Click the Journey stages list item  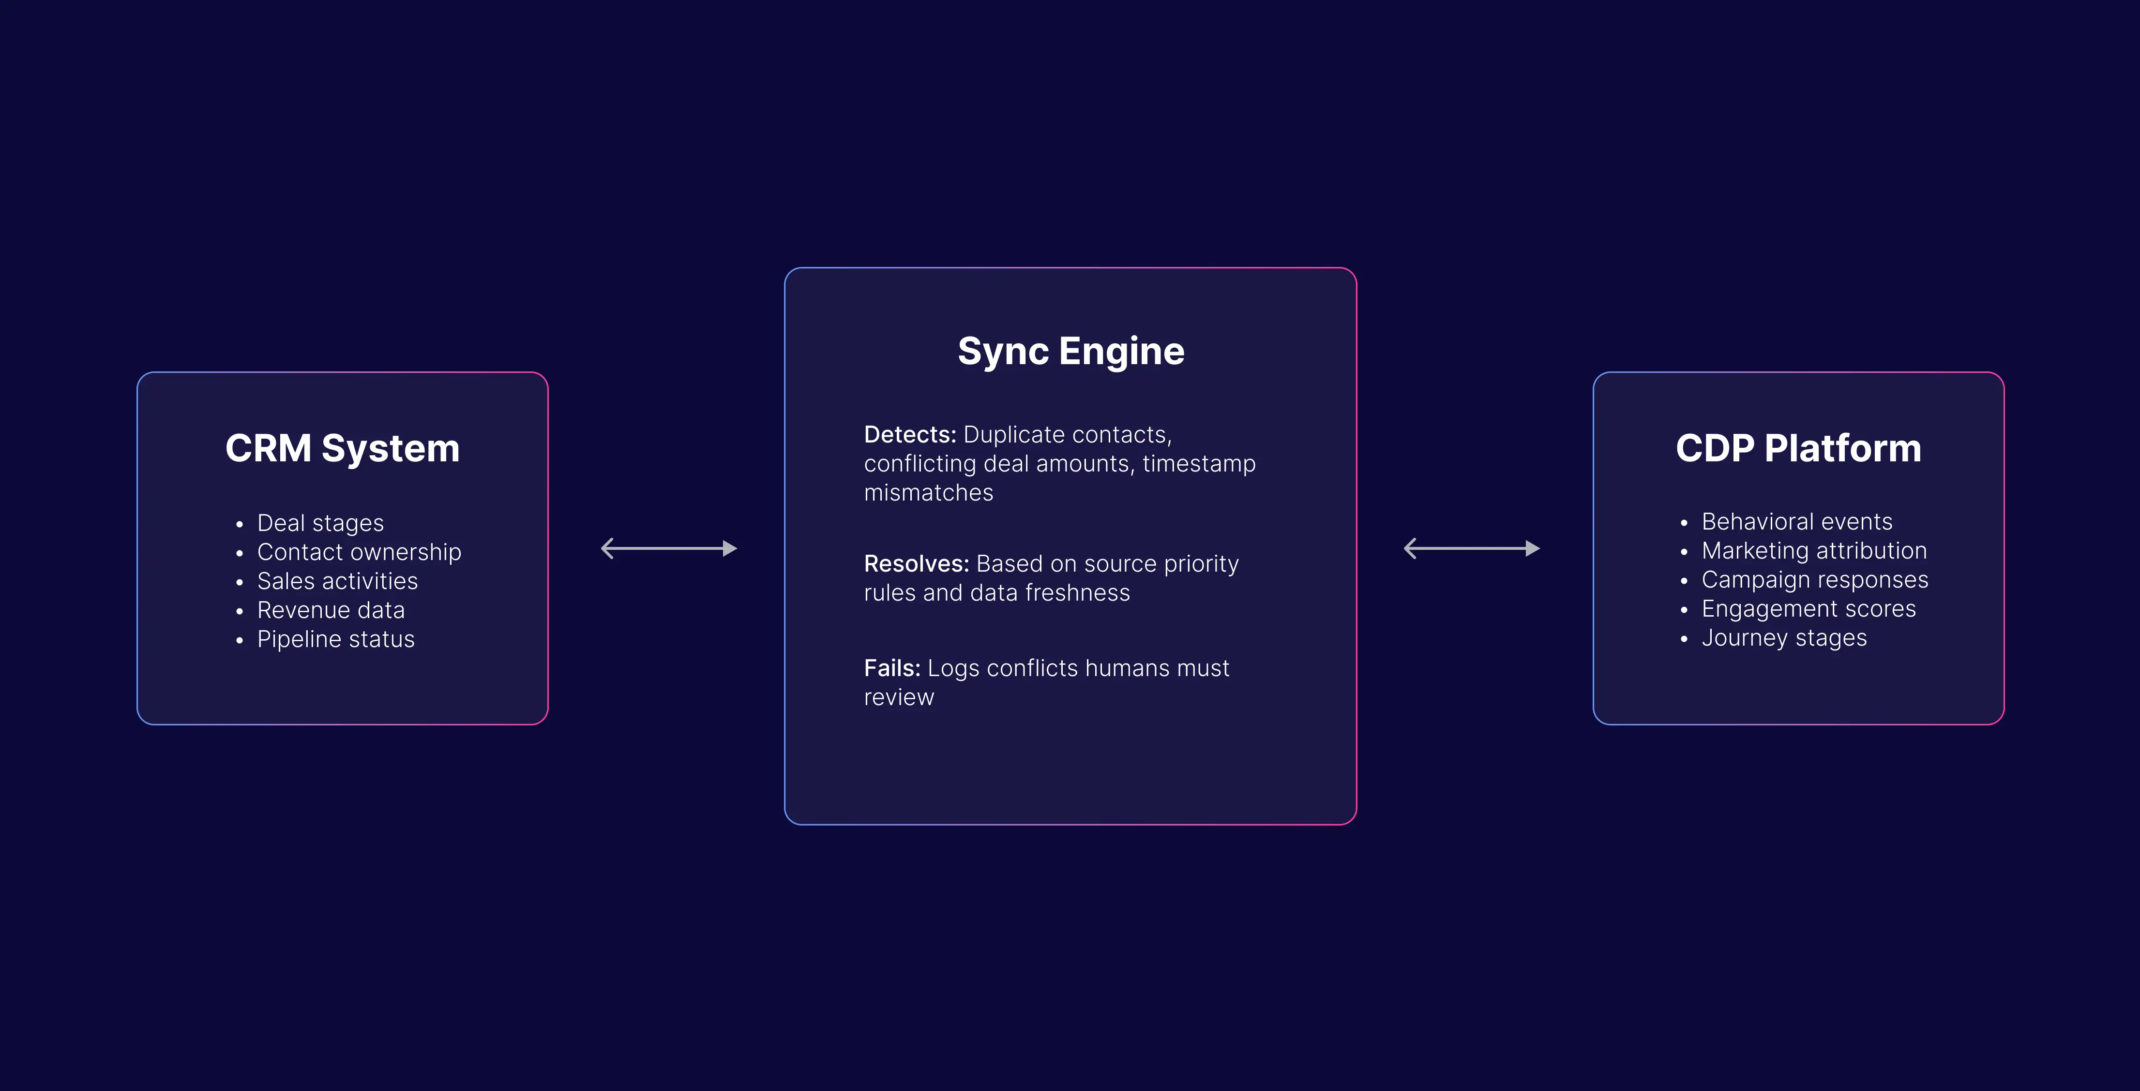1784,638
